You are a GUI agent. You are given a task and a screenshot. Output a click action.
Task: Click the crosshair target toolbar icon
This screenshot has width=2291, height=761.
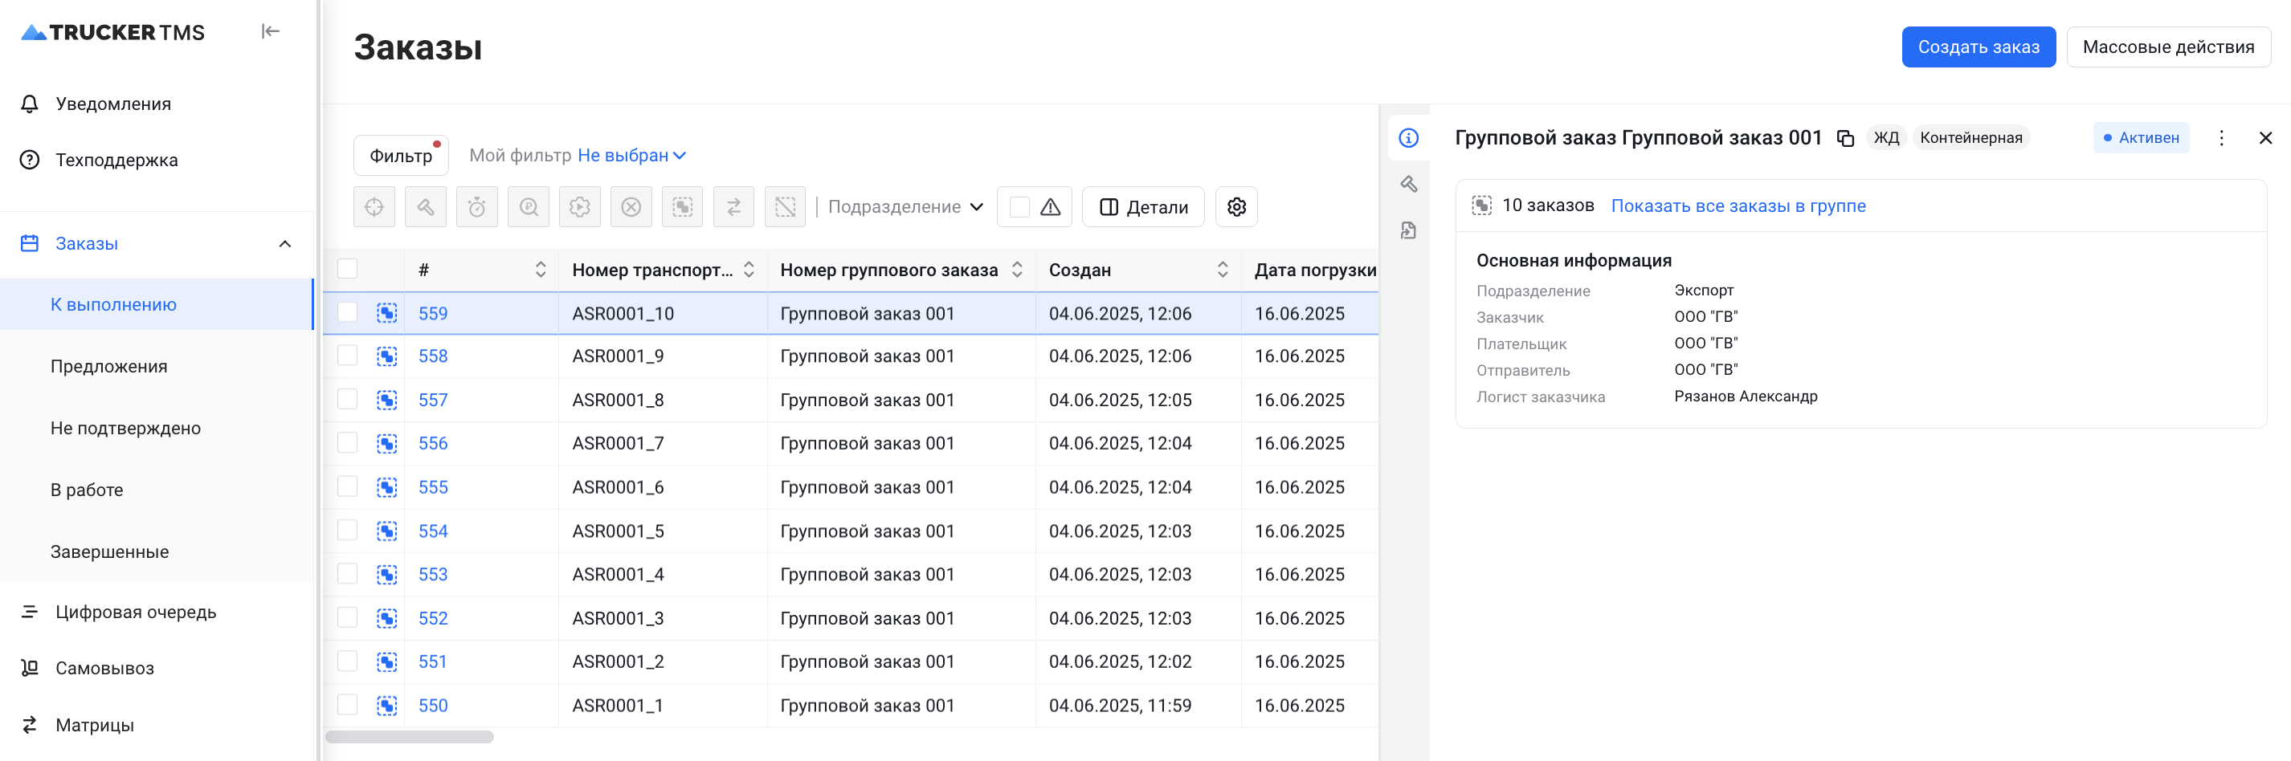click(x=374, y=207)
